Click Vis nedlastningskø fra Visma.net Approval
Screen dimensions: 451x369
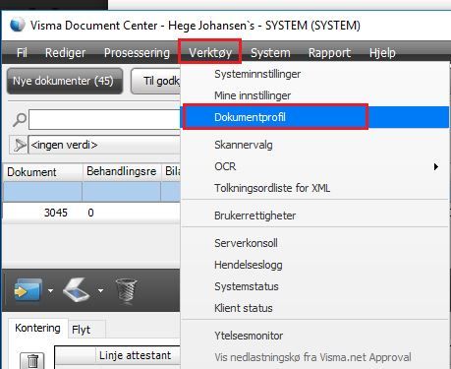coord(315,357)
